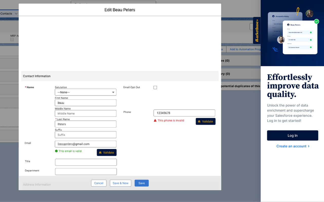Viewport: 324px width, 202px height.
Task: Click Add to Automation Program button
Action: pyautogui.click(x=244, y=49)
